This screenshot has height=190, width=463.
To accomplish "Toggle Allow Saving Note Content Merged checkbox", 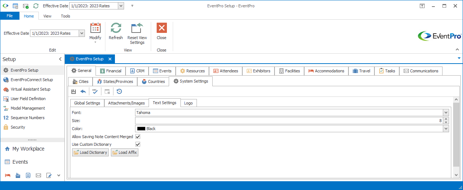I will pyautogui.click(x=138, y=136).
